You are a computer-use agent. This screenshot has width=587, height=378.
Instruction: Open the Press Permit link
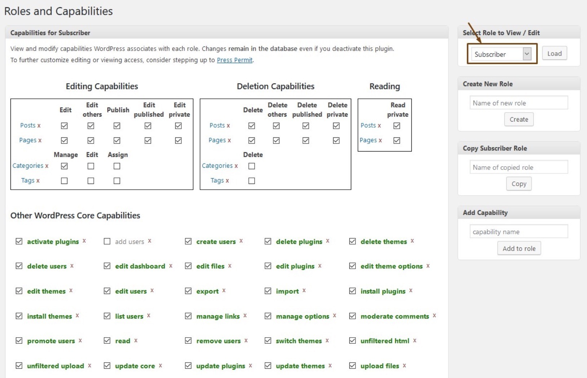(x=235, y=60)
